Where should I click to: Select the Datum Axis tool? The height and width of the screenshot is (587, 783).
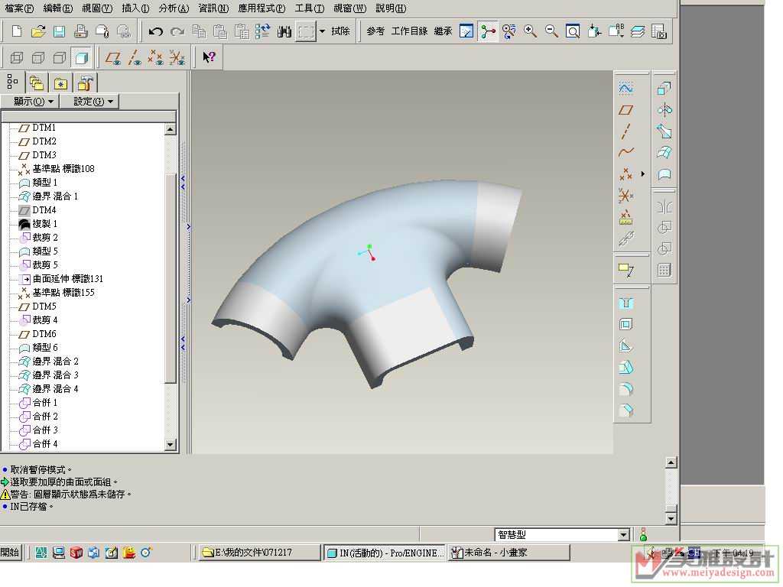point(625,131)
